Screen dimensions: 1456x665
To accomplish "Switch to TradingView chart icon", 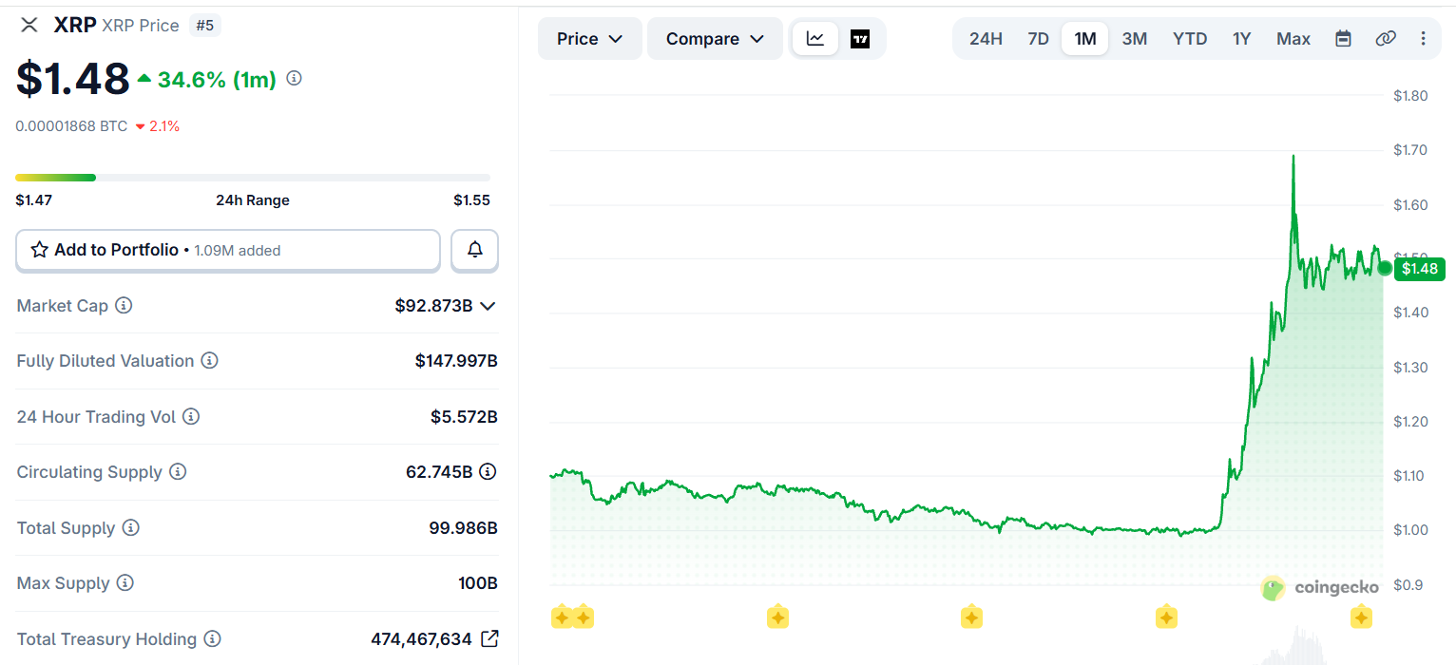I will coord(860,39).
